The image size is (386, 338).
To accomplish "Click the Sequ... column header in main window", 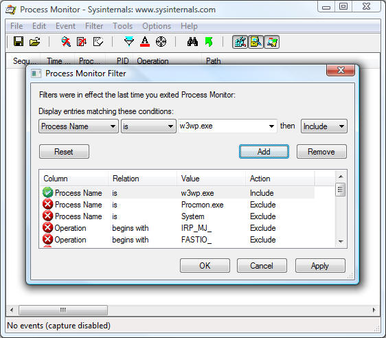I will coord(25,61).
